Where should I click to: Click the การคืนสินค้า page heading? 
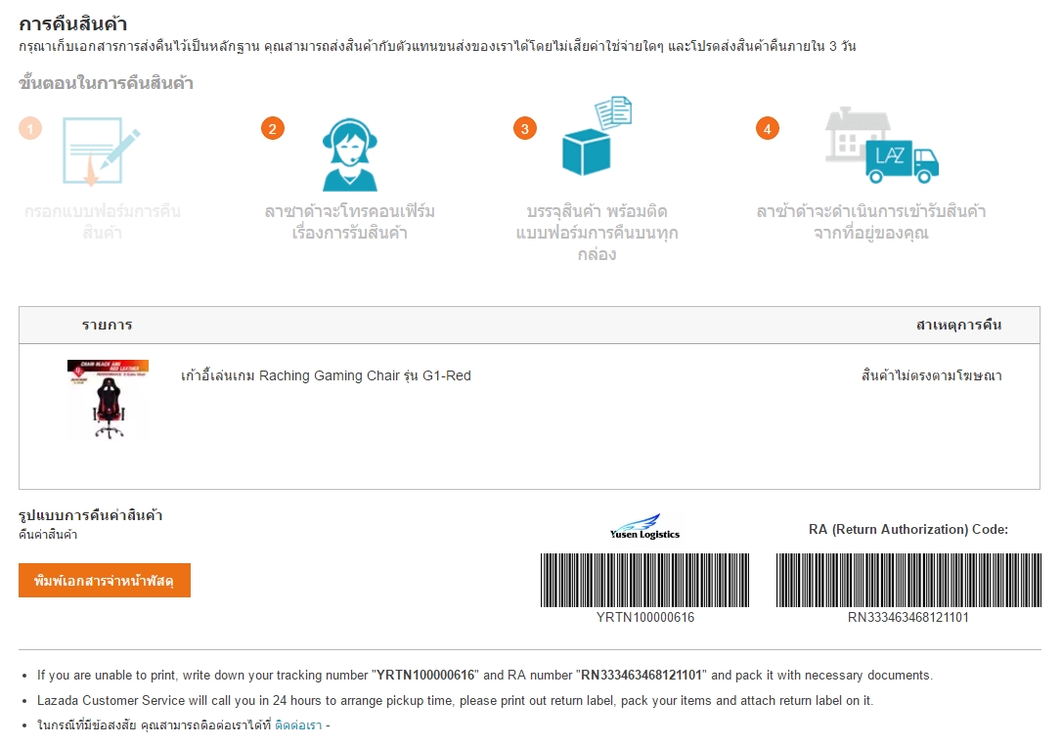[73, 24]
